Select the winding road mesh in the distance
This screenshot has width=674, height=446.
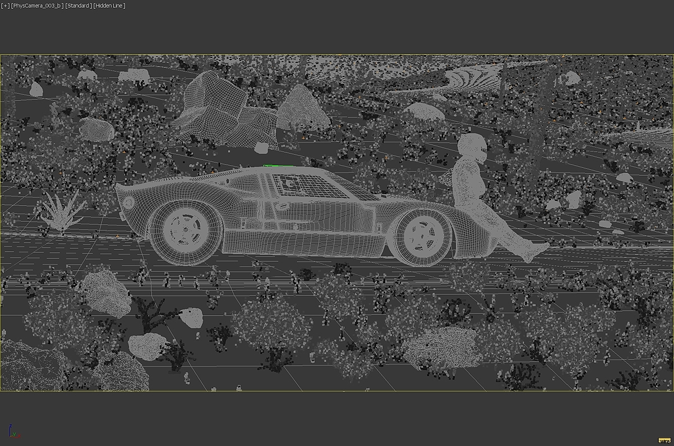point(466,79)
